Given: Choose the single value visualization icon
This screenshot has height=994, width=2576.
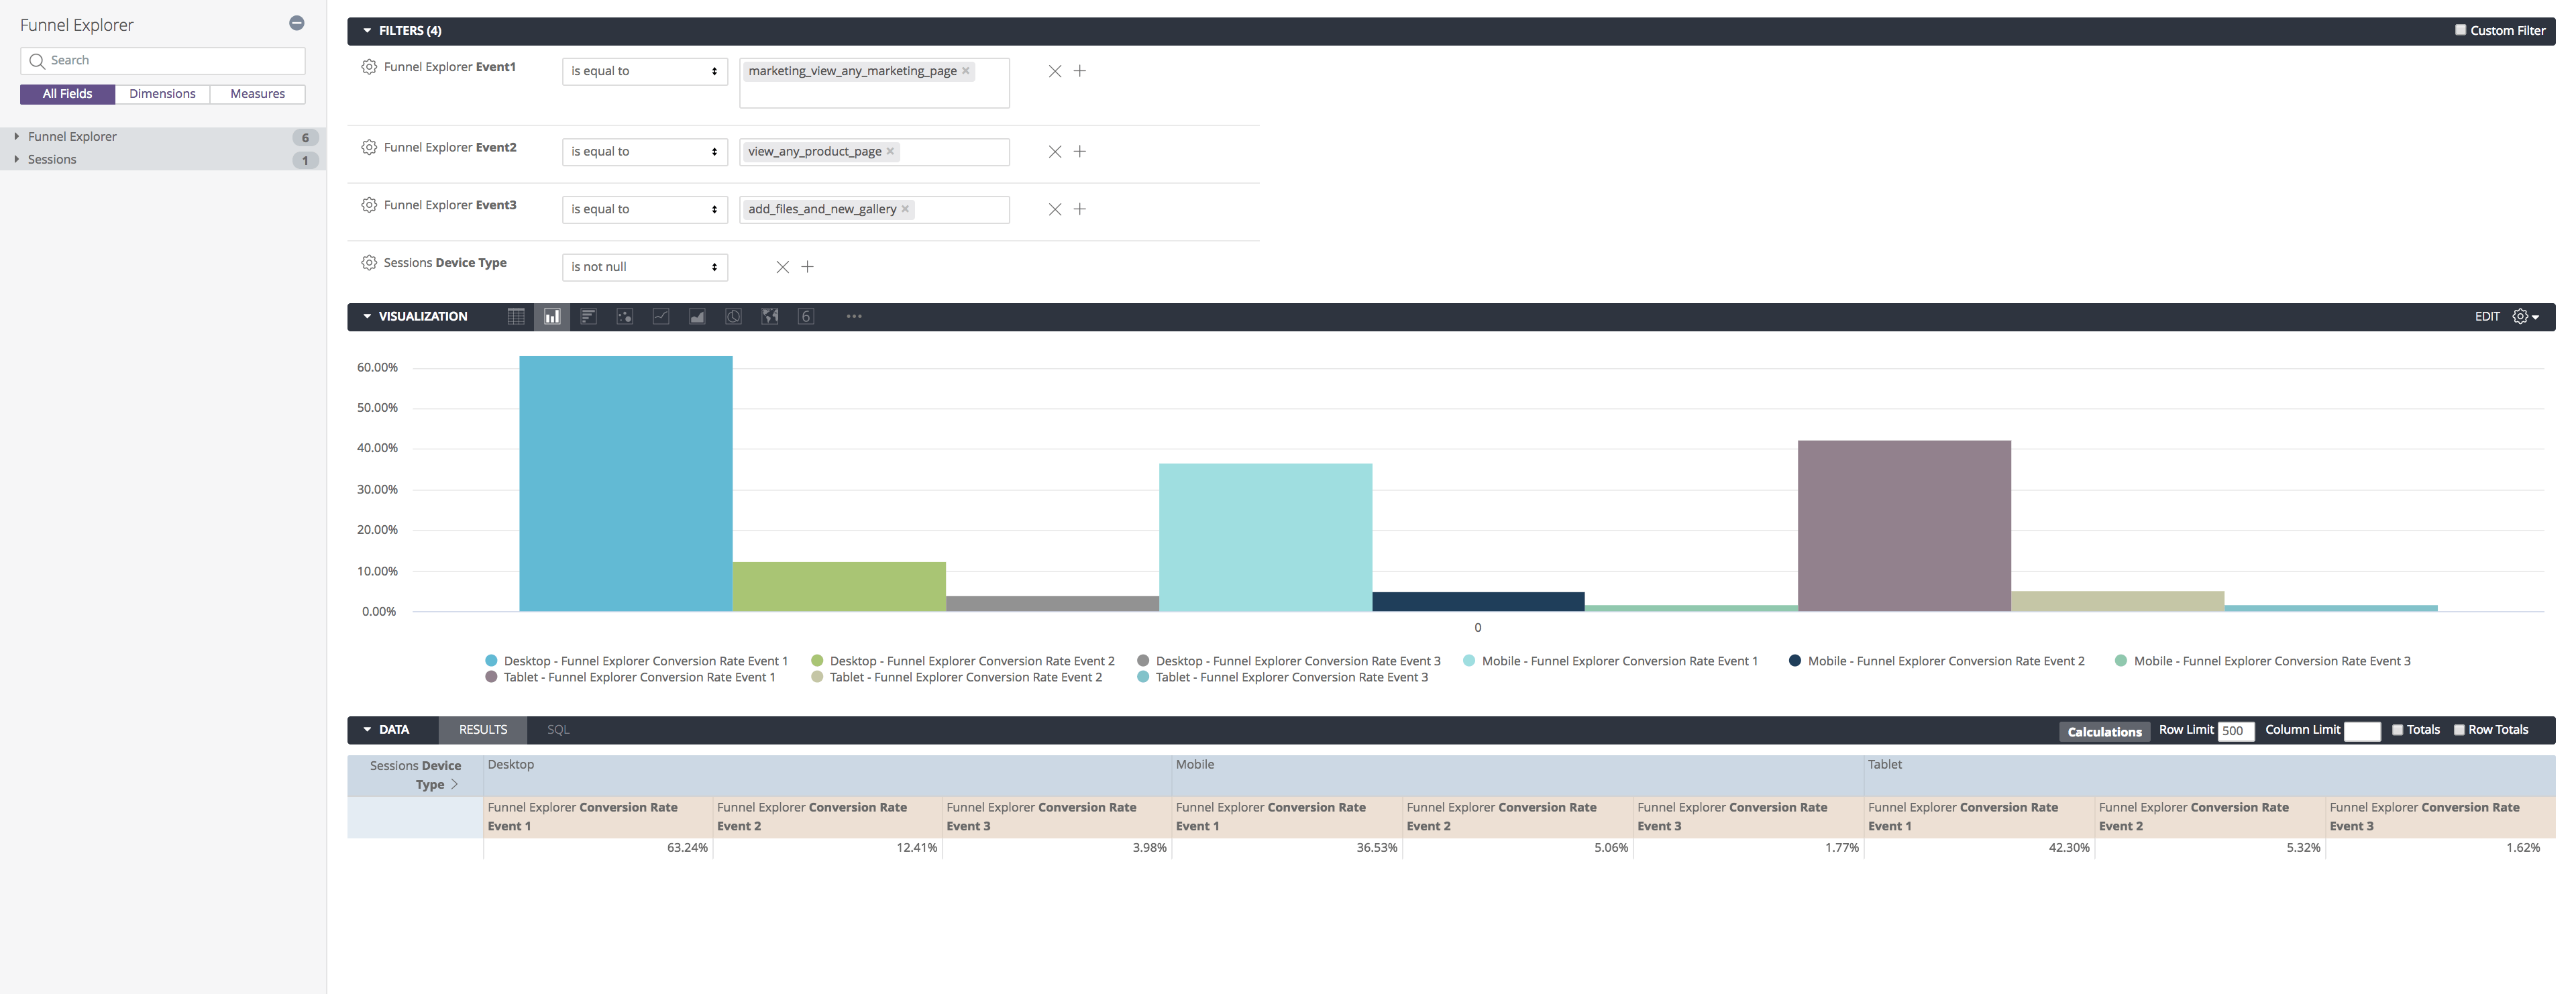Looking at the screenshot, I should 806,317.
